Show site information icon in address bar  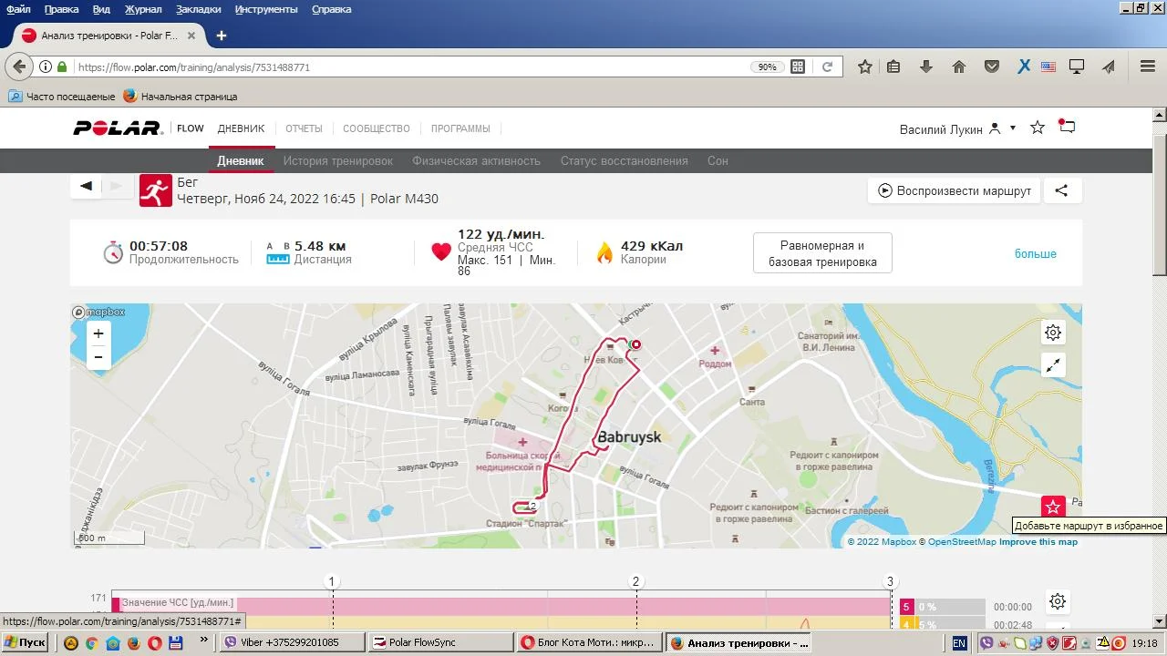45,67
